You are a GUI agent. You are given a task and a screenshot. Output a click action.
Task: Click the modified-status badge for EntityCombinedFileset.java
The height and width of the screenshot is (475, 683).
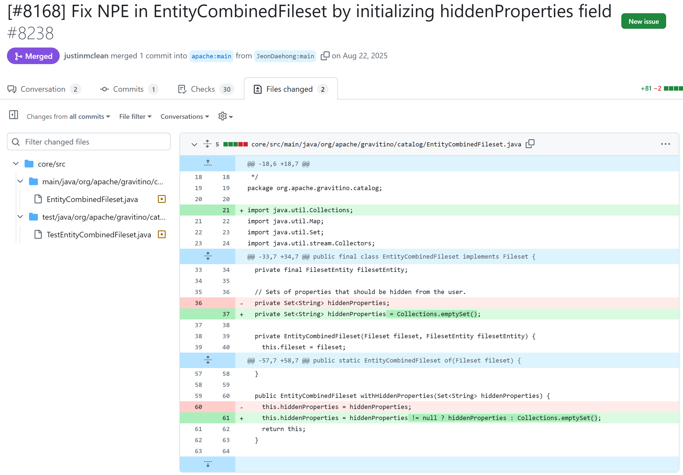[x=161, y=199]
